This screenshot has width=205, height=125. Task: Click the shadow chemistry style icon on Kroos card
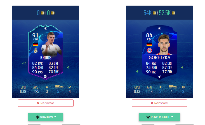pos(46,76)
